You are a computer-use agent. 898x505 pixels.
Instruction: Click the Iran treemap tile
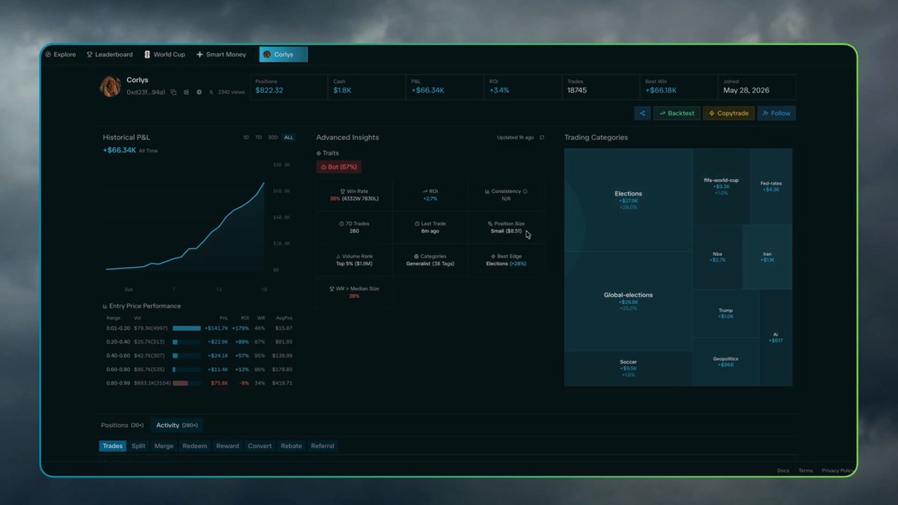[x=767, y=257]
